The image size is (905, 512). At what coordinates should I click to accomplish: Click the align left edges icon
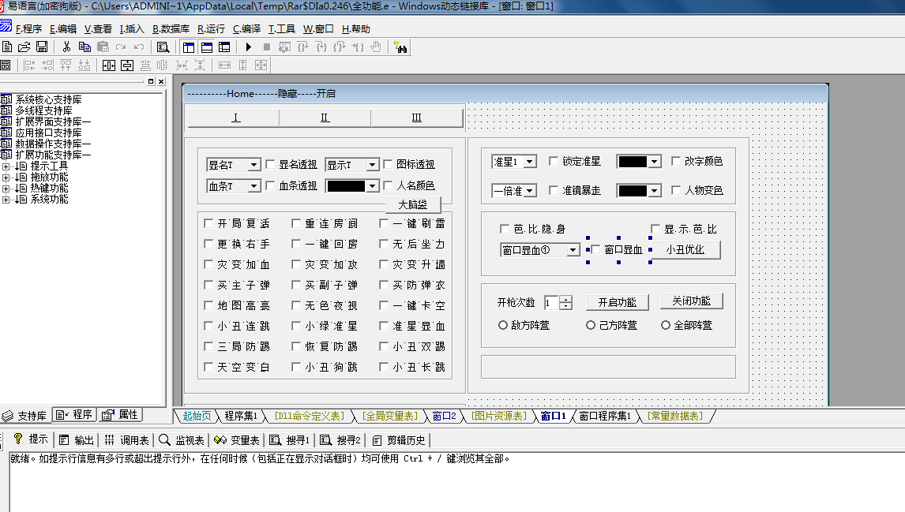29,65
